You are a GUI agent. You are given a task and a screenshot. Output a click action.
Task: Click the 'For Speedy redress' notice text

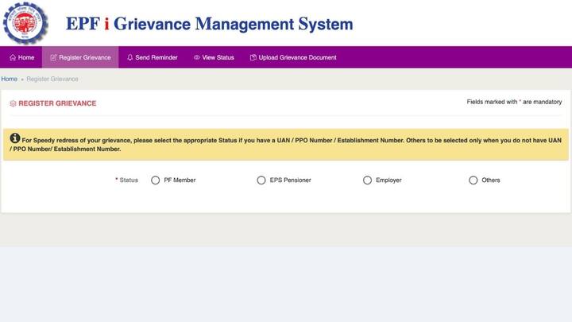[286, 145]
